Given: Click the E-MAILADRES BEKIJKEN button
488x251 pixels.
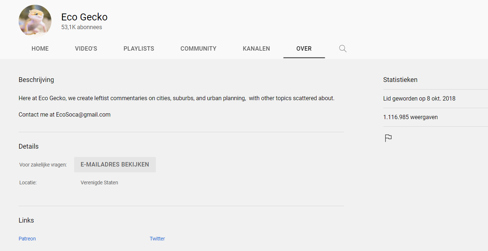Looking at the screenshot, I should (115, 165).
